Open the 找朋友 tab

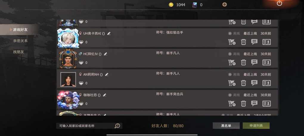pyautogui.click(x=18, y=52)
